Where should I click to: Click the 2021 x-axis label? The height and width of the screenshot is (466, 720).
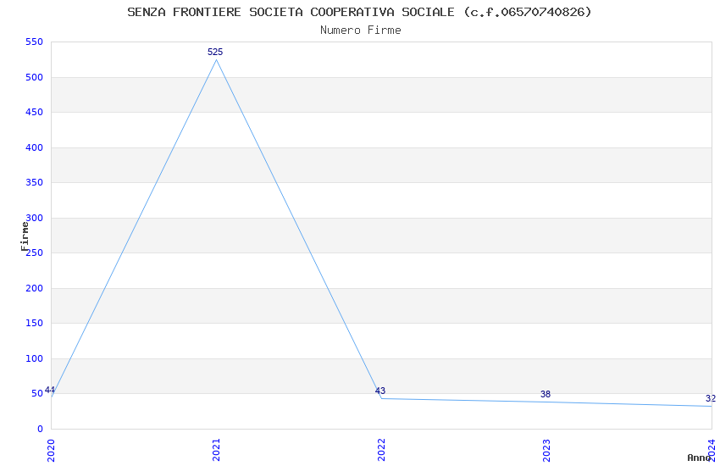216,451
